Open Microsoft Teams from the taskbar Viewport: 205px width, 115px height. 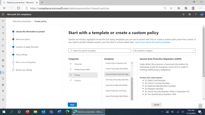51,112
